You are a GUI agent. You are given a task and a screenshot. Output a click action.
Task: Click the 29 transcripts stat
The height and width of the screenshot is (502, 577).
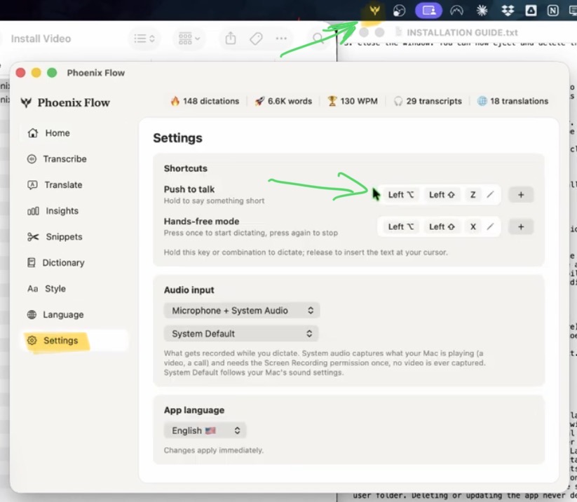428,101
